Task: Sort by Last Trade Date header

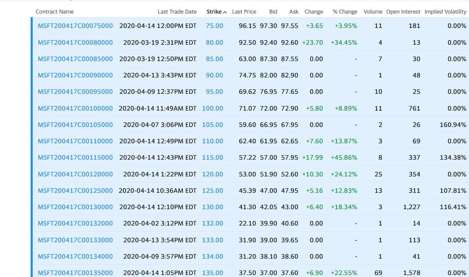Action: pyautogui.click(x=177, y=12)
